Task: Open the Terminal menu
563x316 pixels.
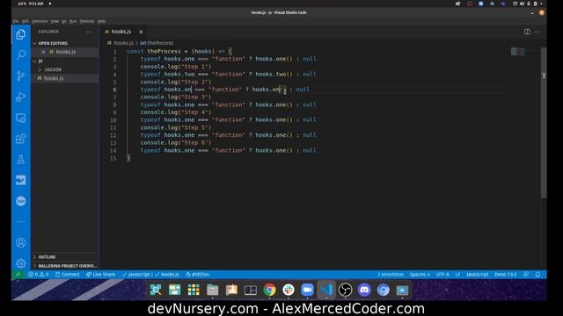Action: point(87,21)
